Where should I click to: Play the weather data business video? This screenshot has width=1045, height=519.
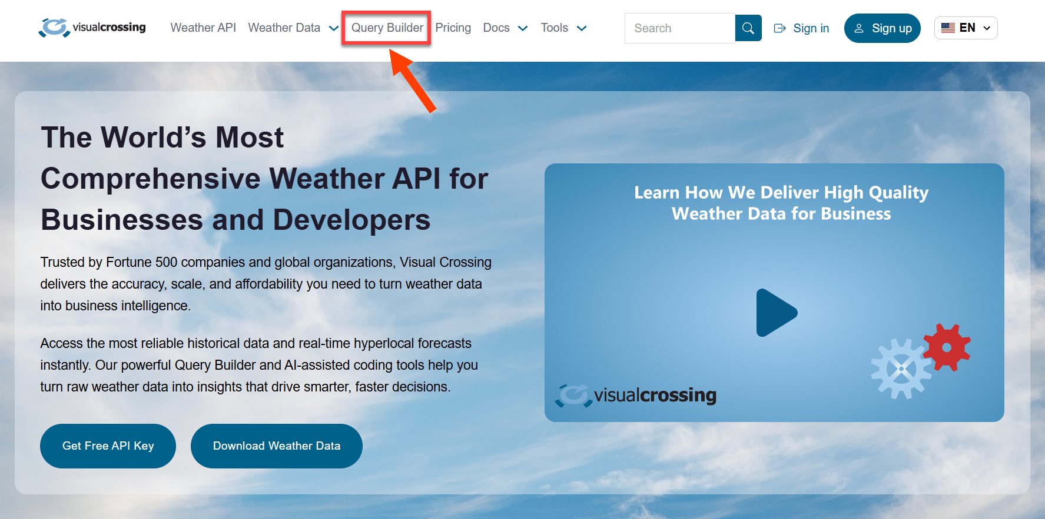(776, 313)
